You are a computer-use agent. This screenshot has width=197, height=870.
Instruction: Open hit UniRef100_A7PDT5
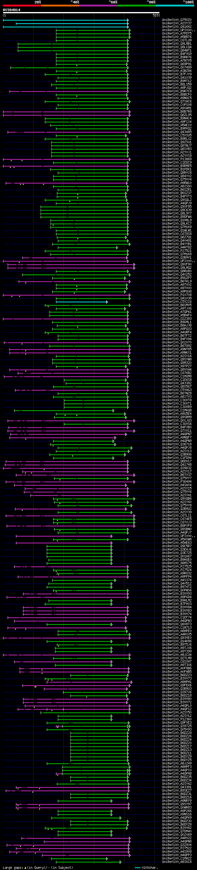[177, 33]
